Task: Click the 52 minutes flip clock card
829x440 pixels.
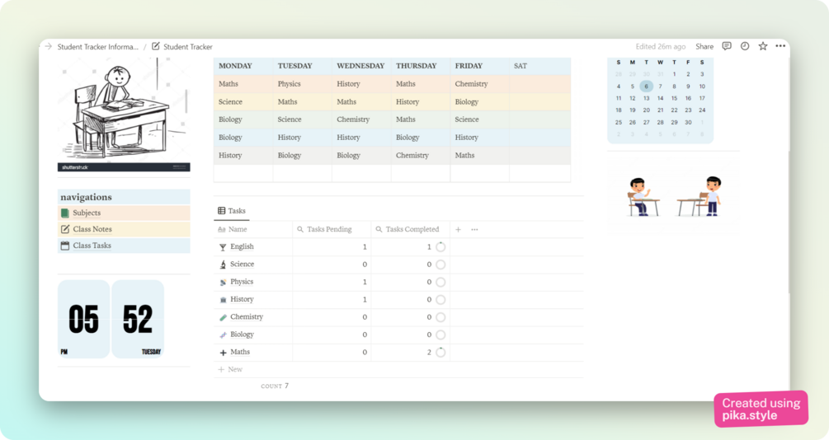Action: click(138, 319)
